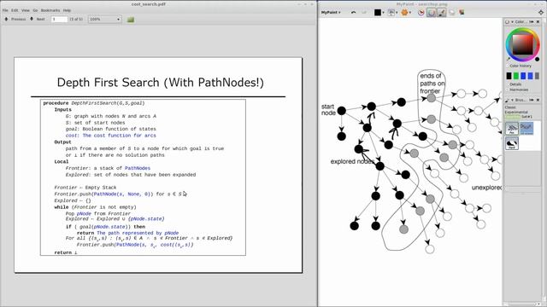This screenshot has width=547, height=307.
Task: Click the color wheel icon in Color panel header
Action: pyautogui.click(x=508, y=22)
